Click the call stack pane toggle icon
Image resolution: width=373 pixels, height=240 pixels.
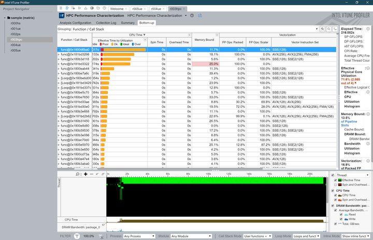(335, 29)
